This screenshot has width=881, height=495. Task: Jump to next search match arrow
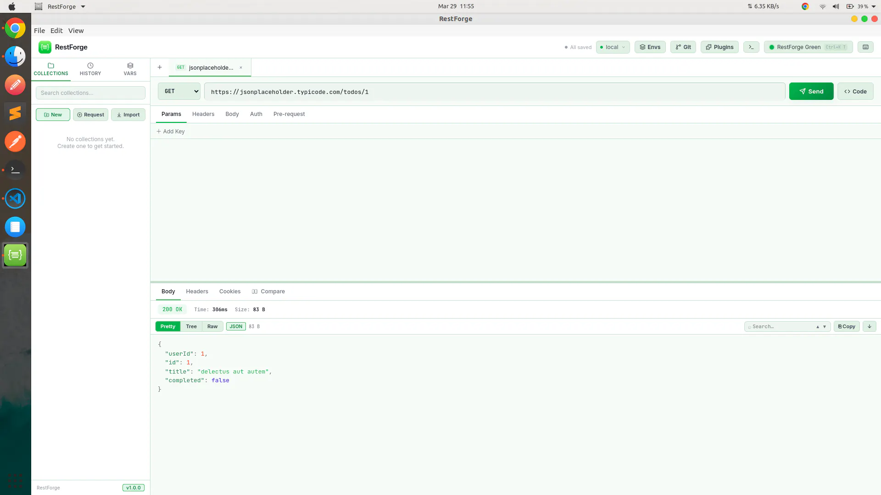pyautogui.click(x=825, y=327)
